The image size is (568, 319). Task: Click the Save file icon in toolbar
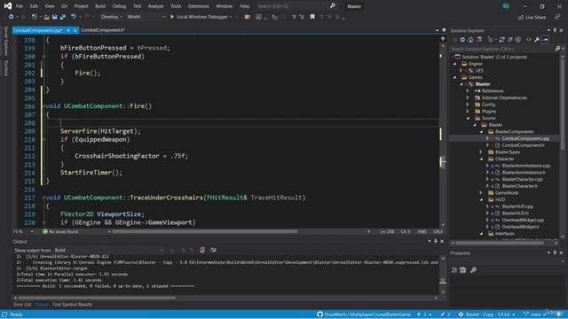(x=55, y=17)
